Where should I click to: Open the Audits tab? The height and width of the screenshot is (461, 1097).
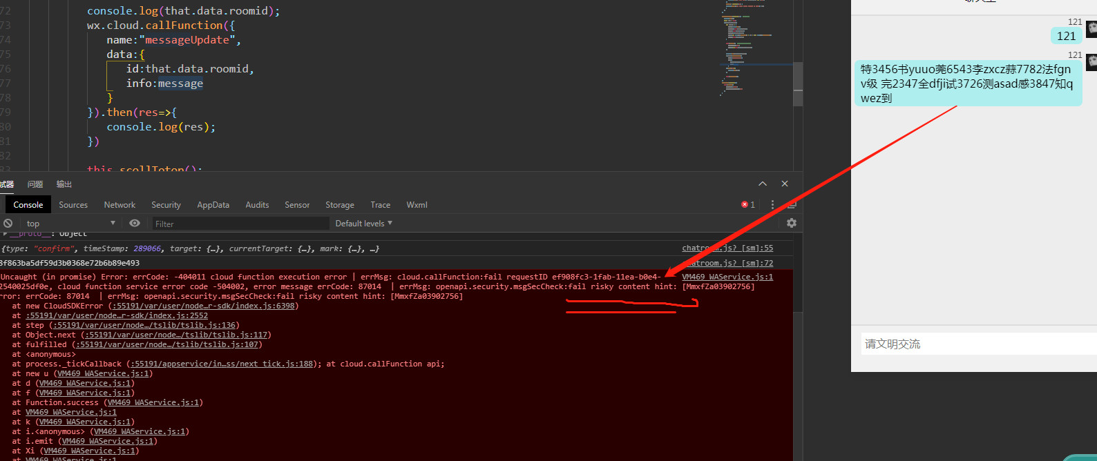257,205
